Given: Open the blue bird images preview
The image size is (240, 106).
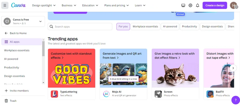Looking at the screenshot, I should (123, 74).
